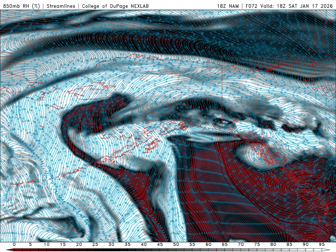Screen dimensions: 336x252
Task: Click the "5" colorbar scale label
Action: [x=30, y=244]
